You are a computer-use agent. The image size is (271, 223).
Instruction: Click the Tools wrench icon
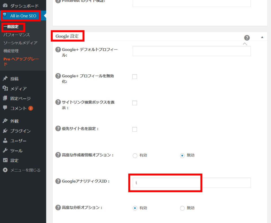pos(5,150)
